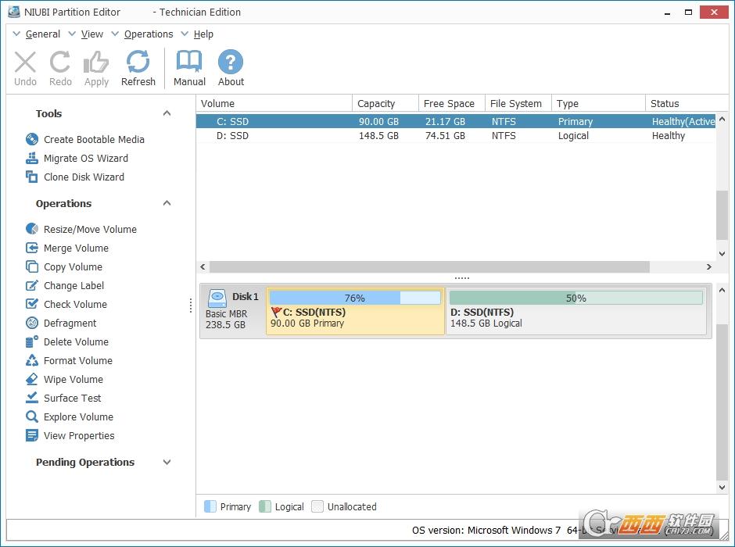Click Change Label operation
The height and width of the screenshot is (547, 735).
(65, 286)
